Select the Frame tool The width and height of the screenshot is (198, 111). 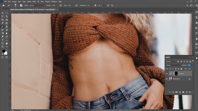coord(6,20)
